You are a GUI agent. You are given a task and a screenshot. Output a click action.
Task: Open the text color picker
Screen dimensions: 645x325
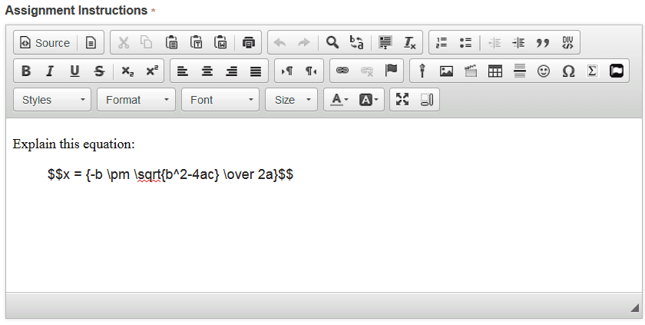339,100
